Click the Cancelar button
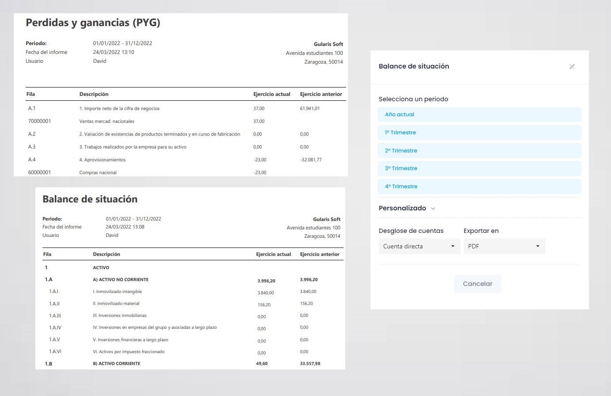Screen dimensions: 611x396 (477, 284)
